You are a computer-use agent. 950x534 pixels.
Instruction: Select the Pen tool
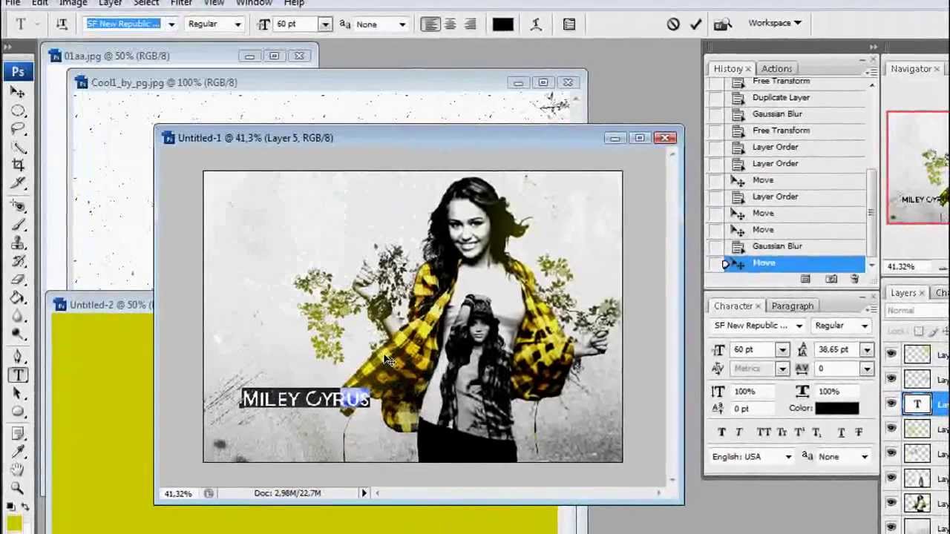pyautogui.click(x=18, y=357)
